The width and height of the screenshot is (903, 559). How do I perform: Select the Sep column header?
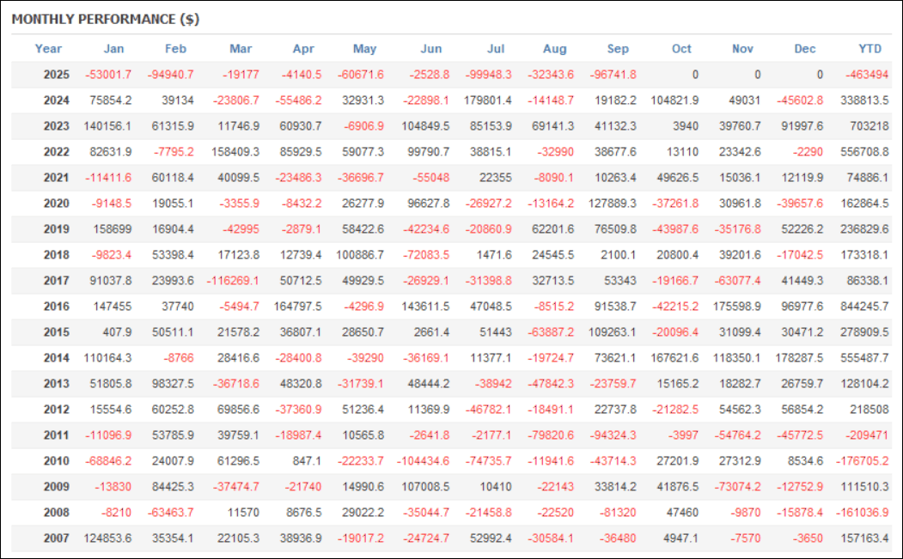click(x=618, y=49)
